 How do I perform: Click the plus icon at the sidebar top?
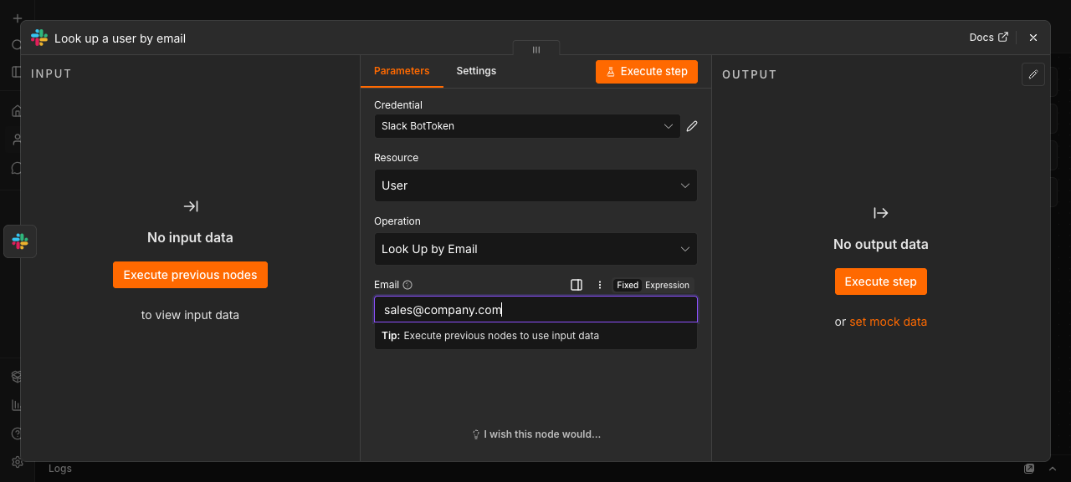(17, 18)
